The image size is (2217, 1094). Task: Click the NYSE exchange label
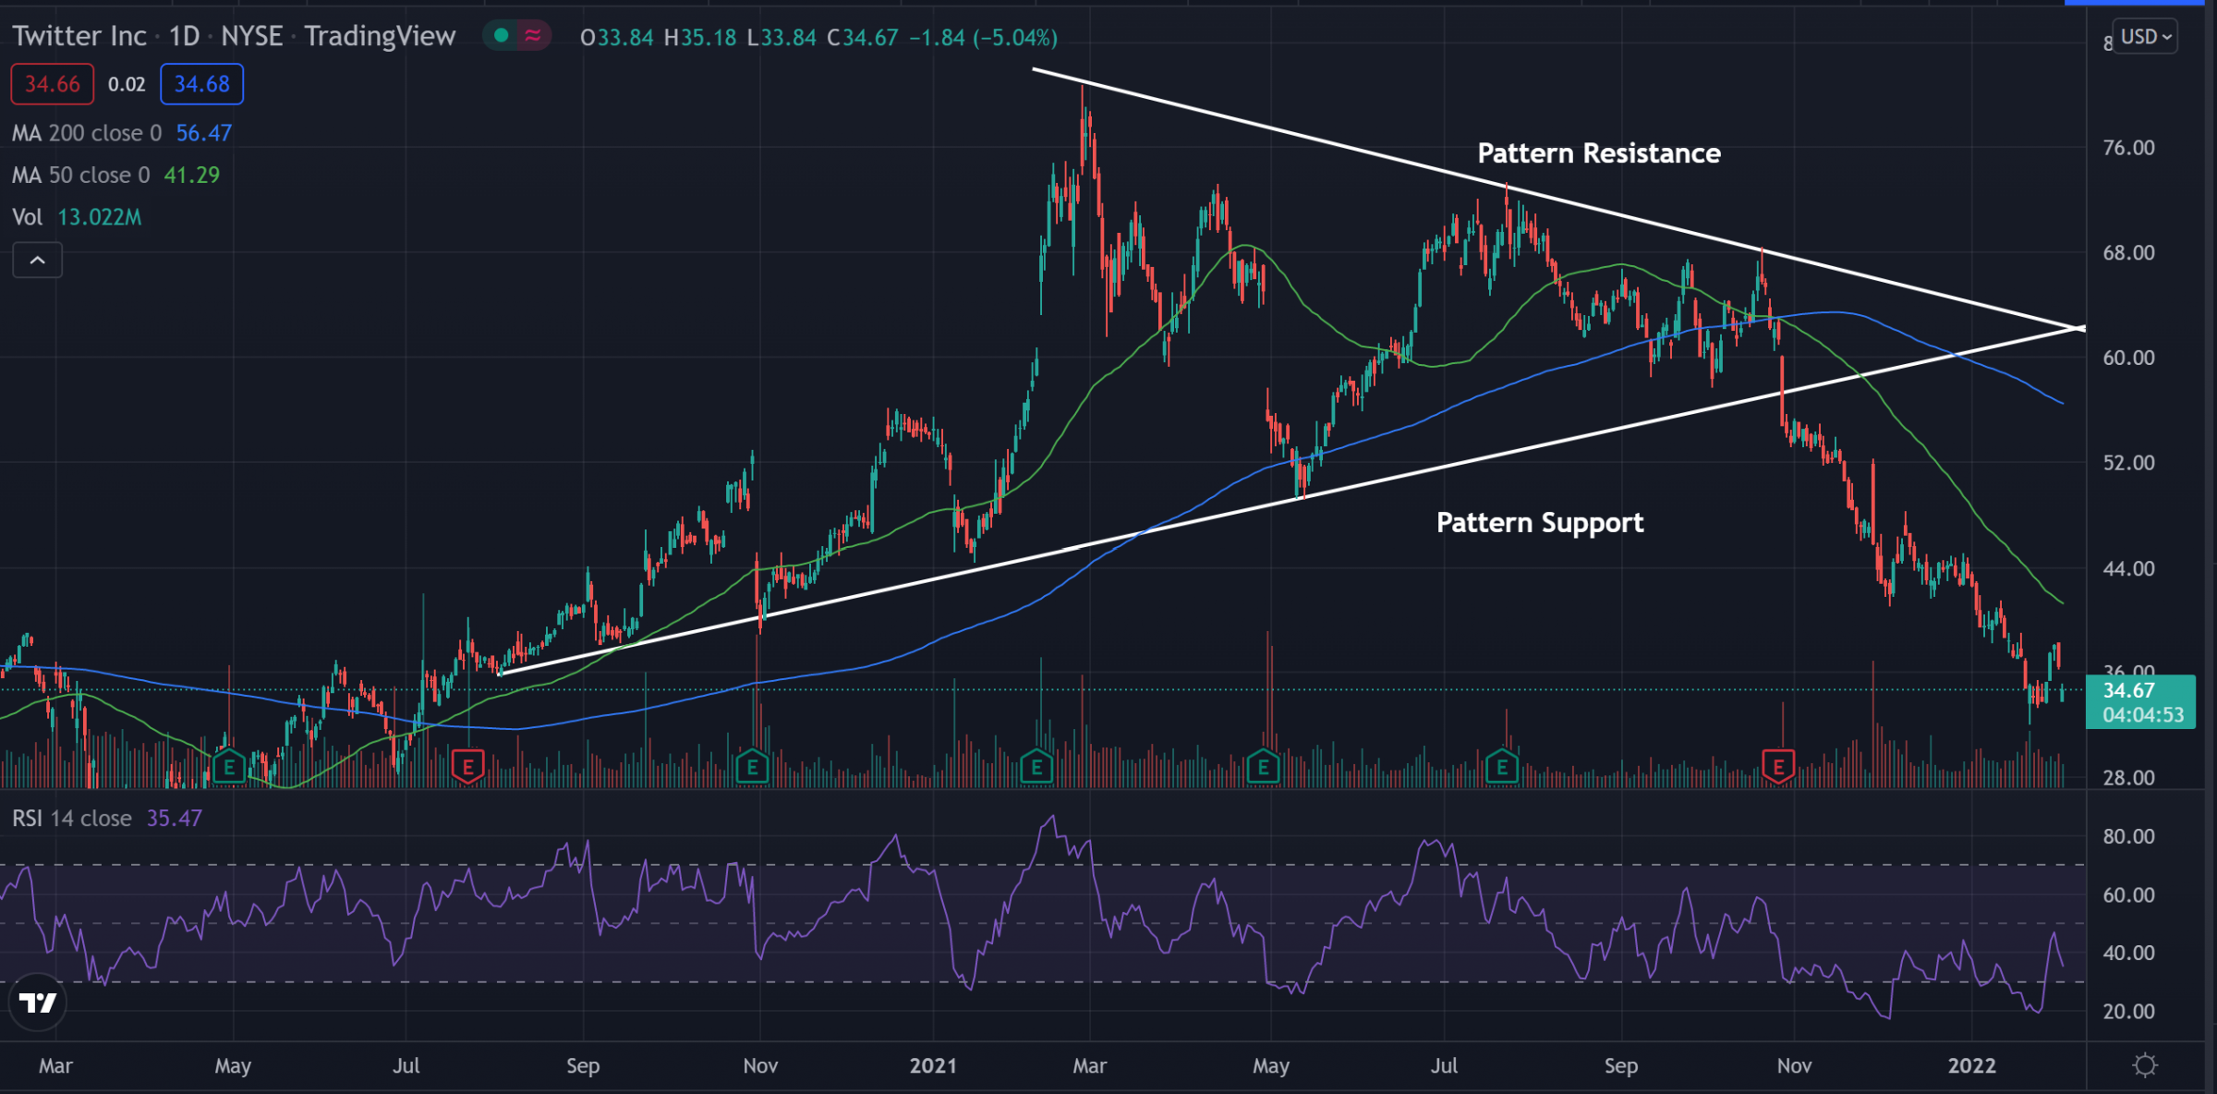[x=251, y=36]
